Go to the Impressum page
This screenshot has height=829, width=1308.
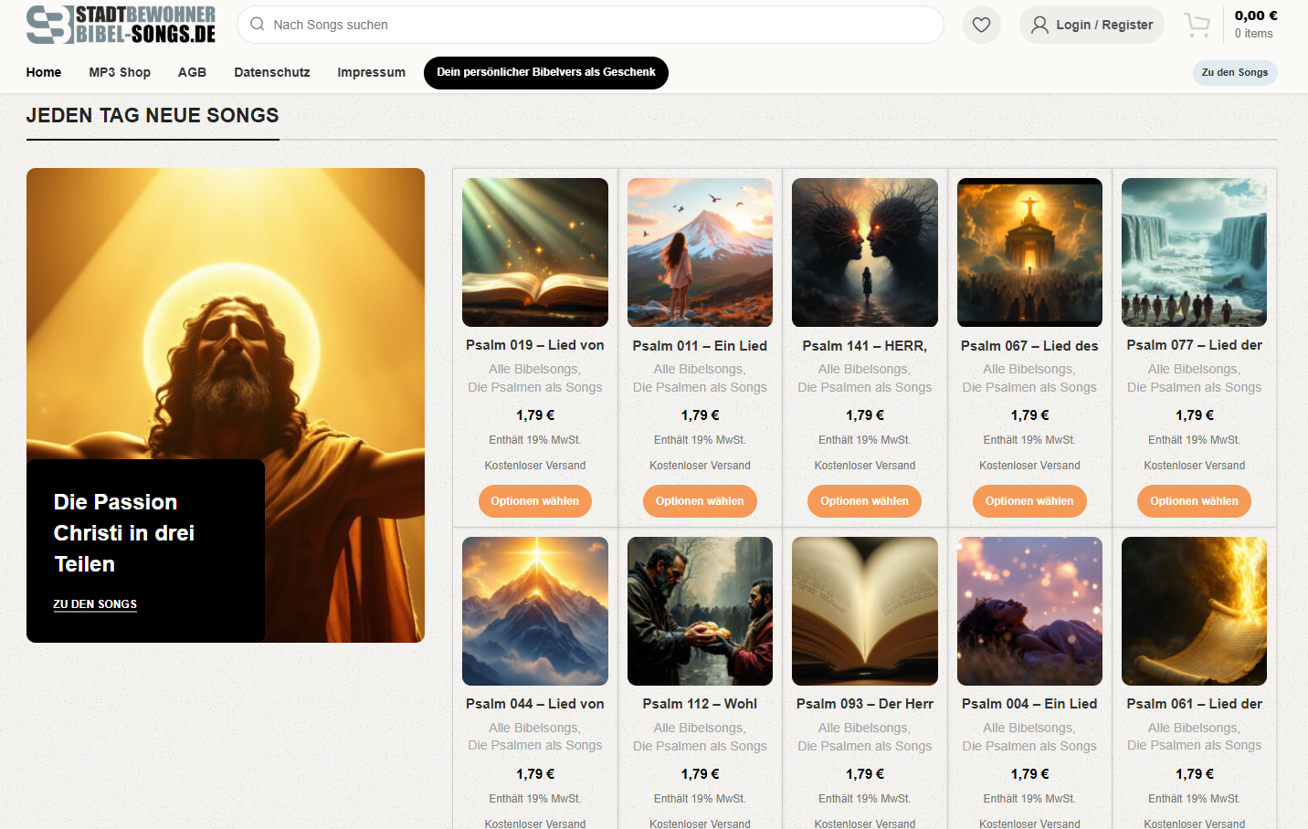tap(371, 72)
